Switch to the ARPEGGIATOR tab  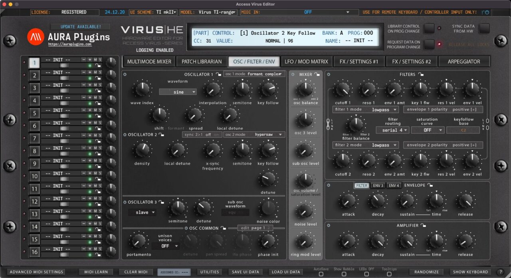[464, 61]
